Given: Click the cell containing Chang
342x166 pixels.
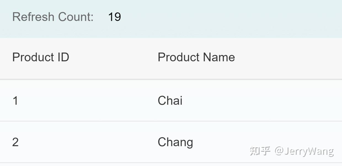Looking at the screenshot, I should coord(175,142).
